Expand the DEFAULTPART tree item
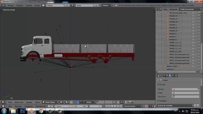The width and height of the screenshot is (203, 114). (x=161, y=66)
